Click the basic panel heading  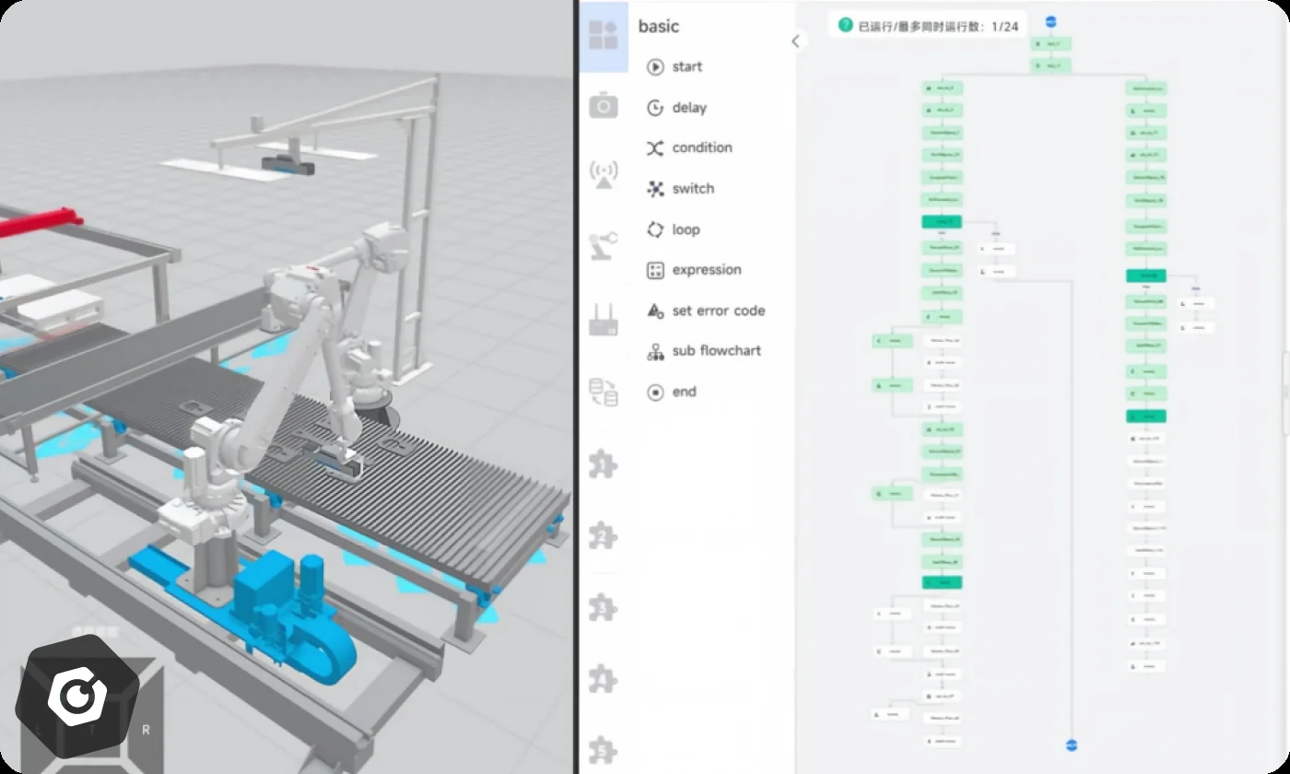[659, 26]
